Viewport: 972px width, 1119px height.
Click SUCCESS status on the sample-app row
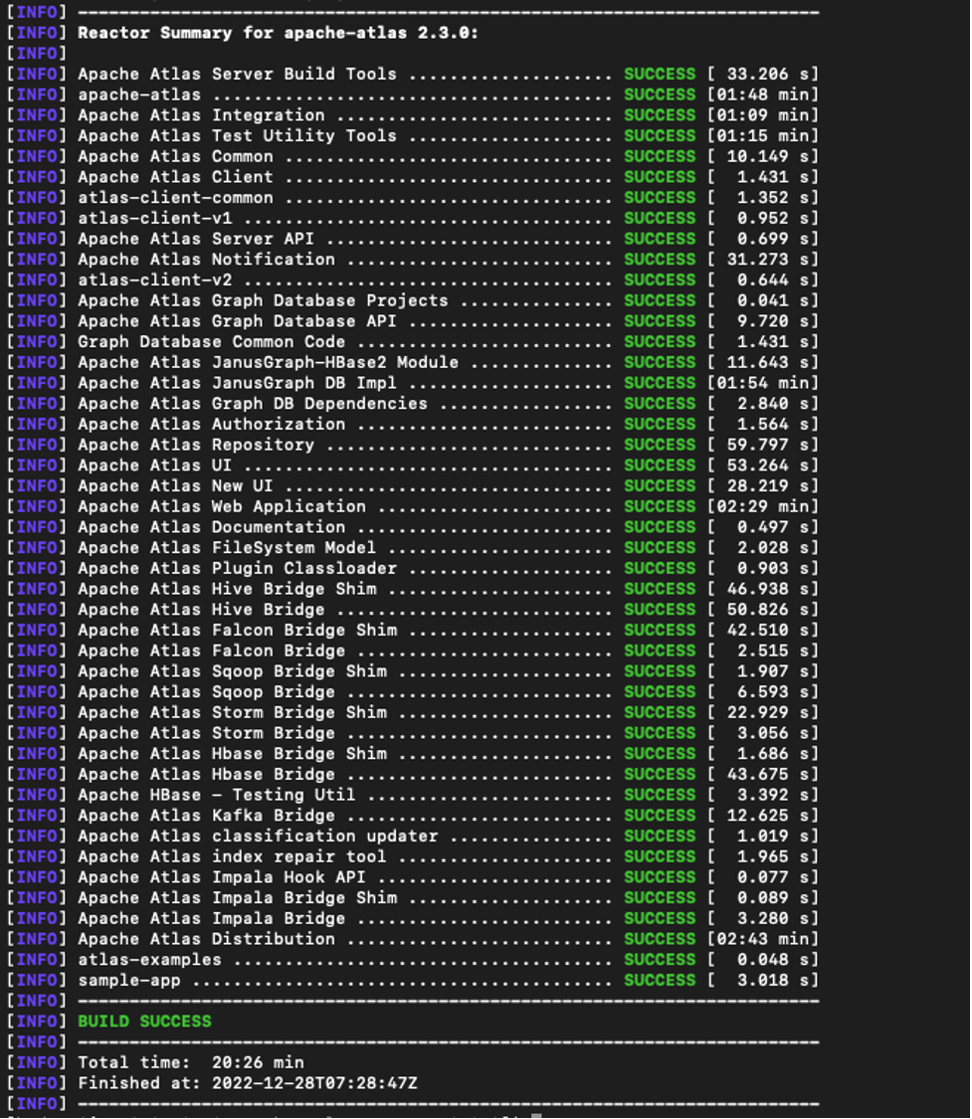660,981
